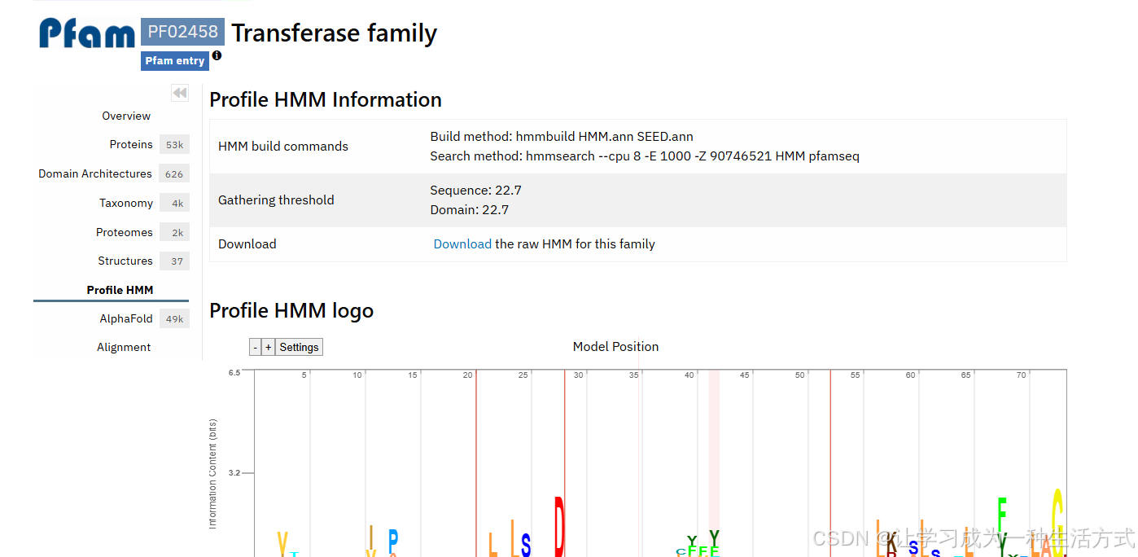
Task: Open the Domain Architectures section
Action: pyautogui.click(x=95, y=173)
